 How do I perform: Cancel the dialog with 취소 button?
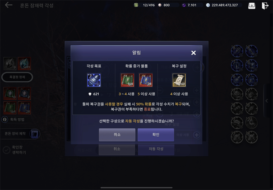(x=117, y=134)
